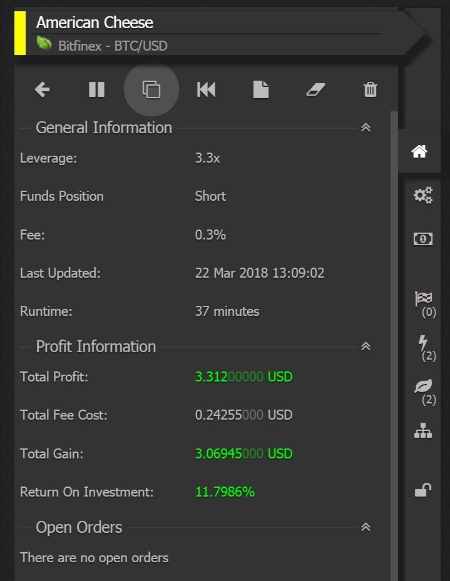Open the home tab in sidebar
The height and width of the screenshot is (581, 450).
coord(419,151)
